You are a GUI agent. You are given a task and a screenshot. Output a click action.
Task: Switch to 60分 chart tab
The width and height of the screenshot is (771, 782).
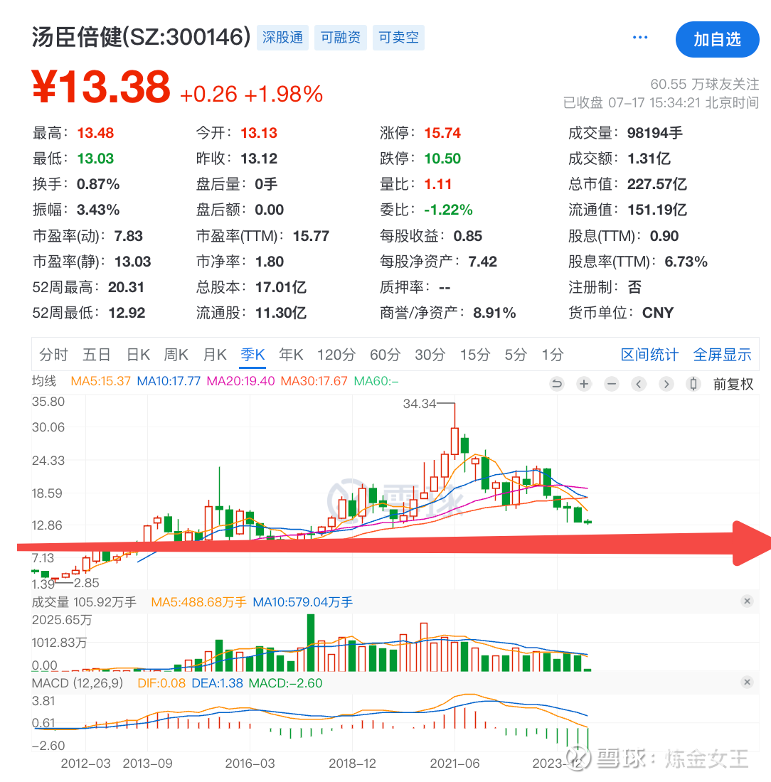tap(385, 355)
